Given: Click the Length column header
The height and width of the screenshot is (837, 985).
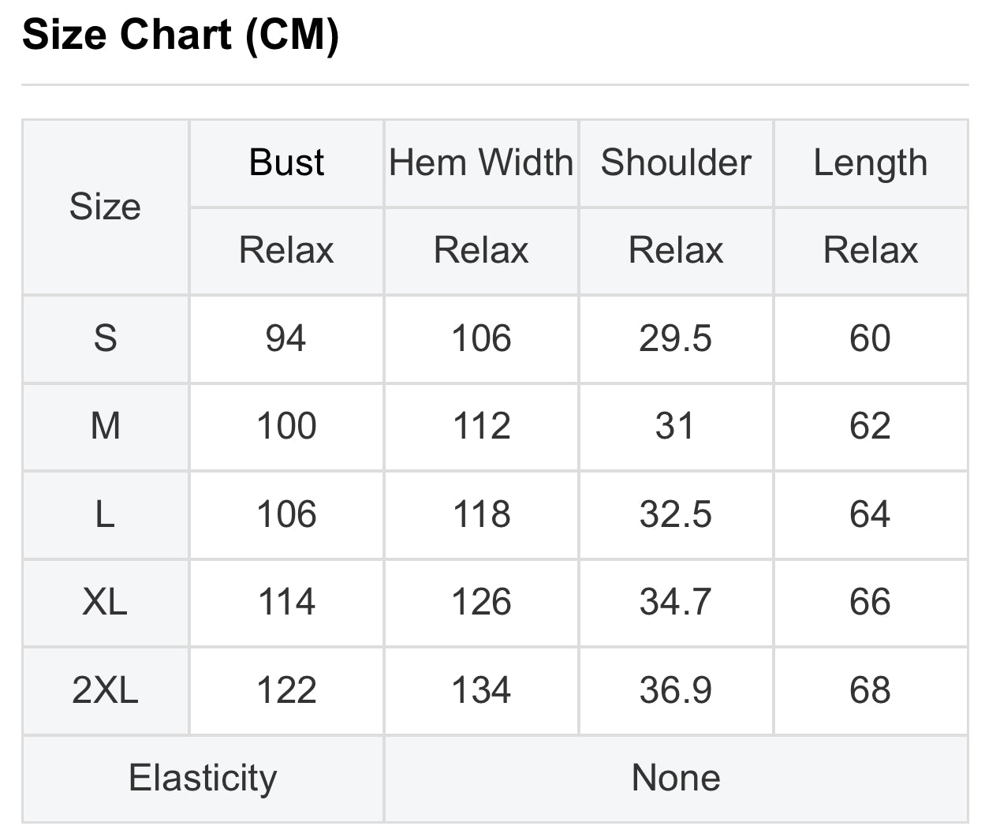Looking at the screenshot, I should coord(870,163).
